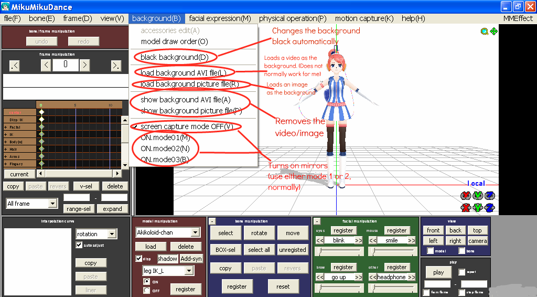The height and width of the screenshot is (297, 537).
Task: Open the rotation interpolation dropdown
Action: click(x=112, y=234)
